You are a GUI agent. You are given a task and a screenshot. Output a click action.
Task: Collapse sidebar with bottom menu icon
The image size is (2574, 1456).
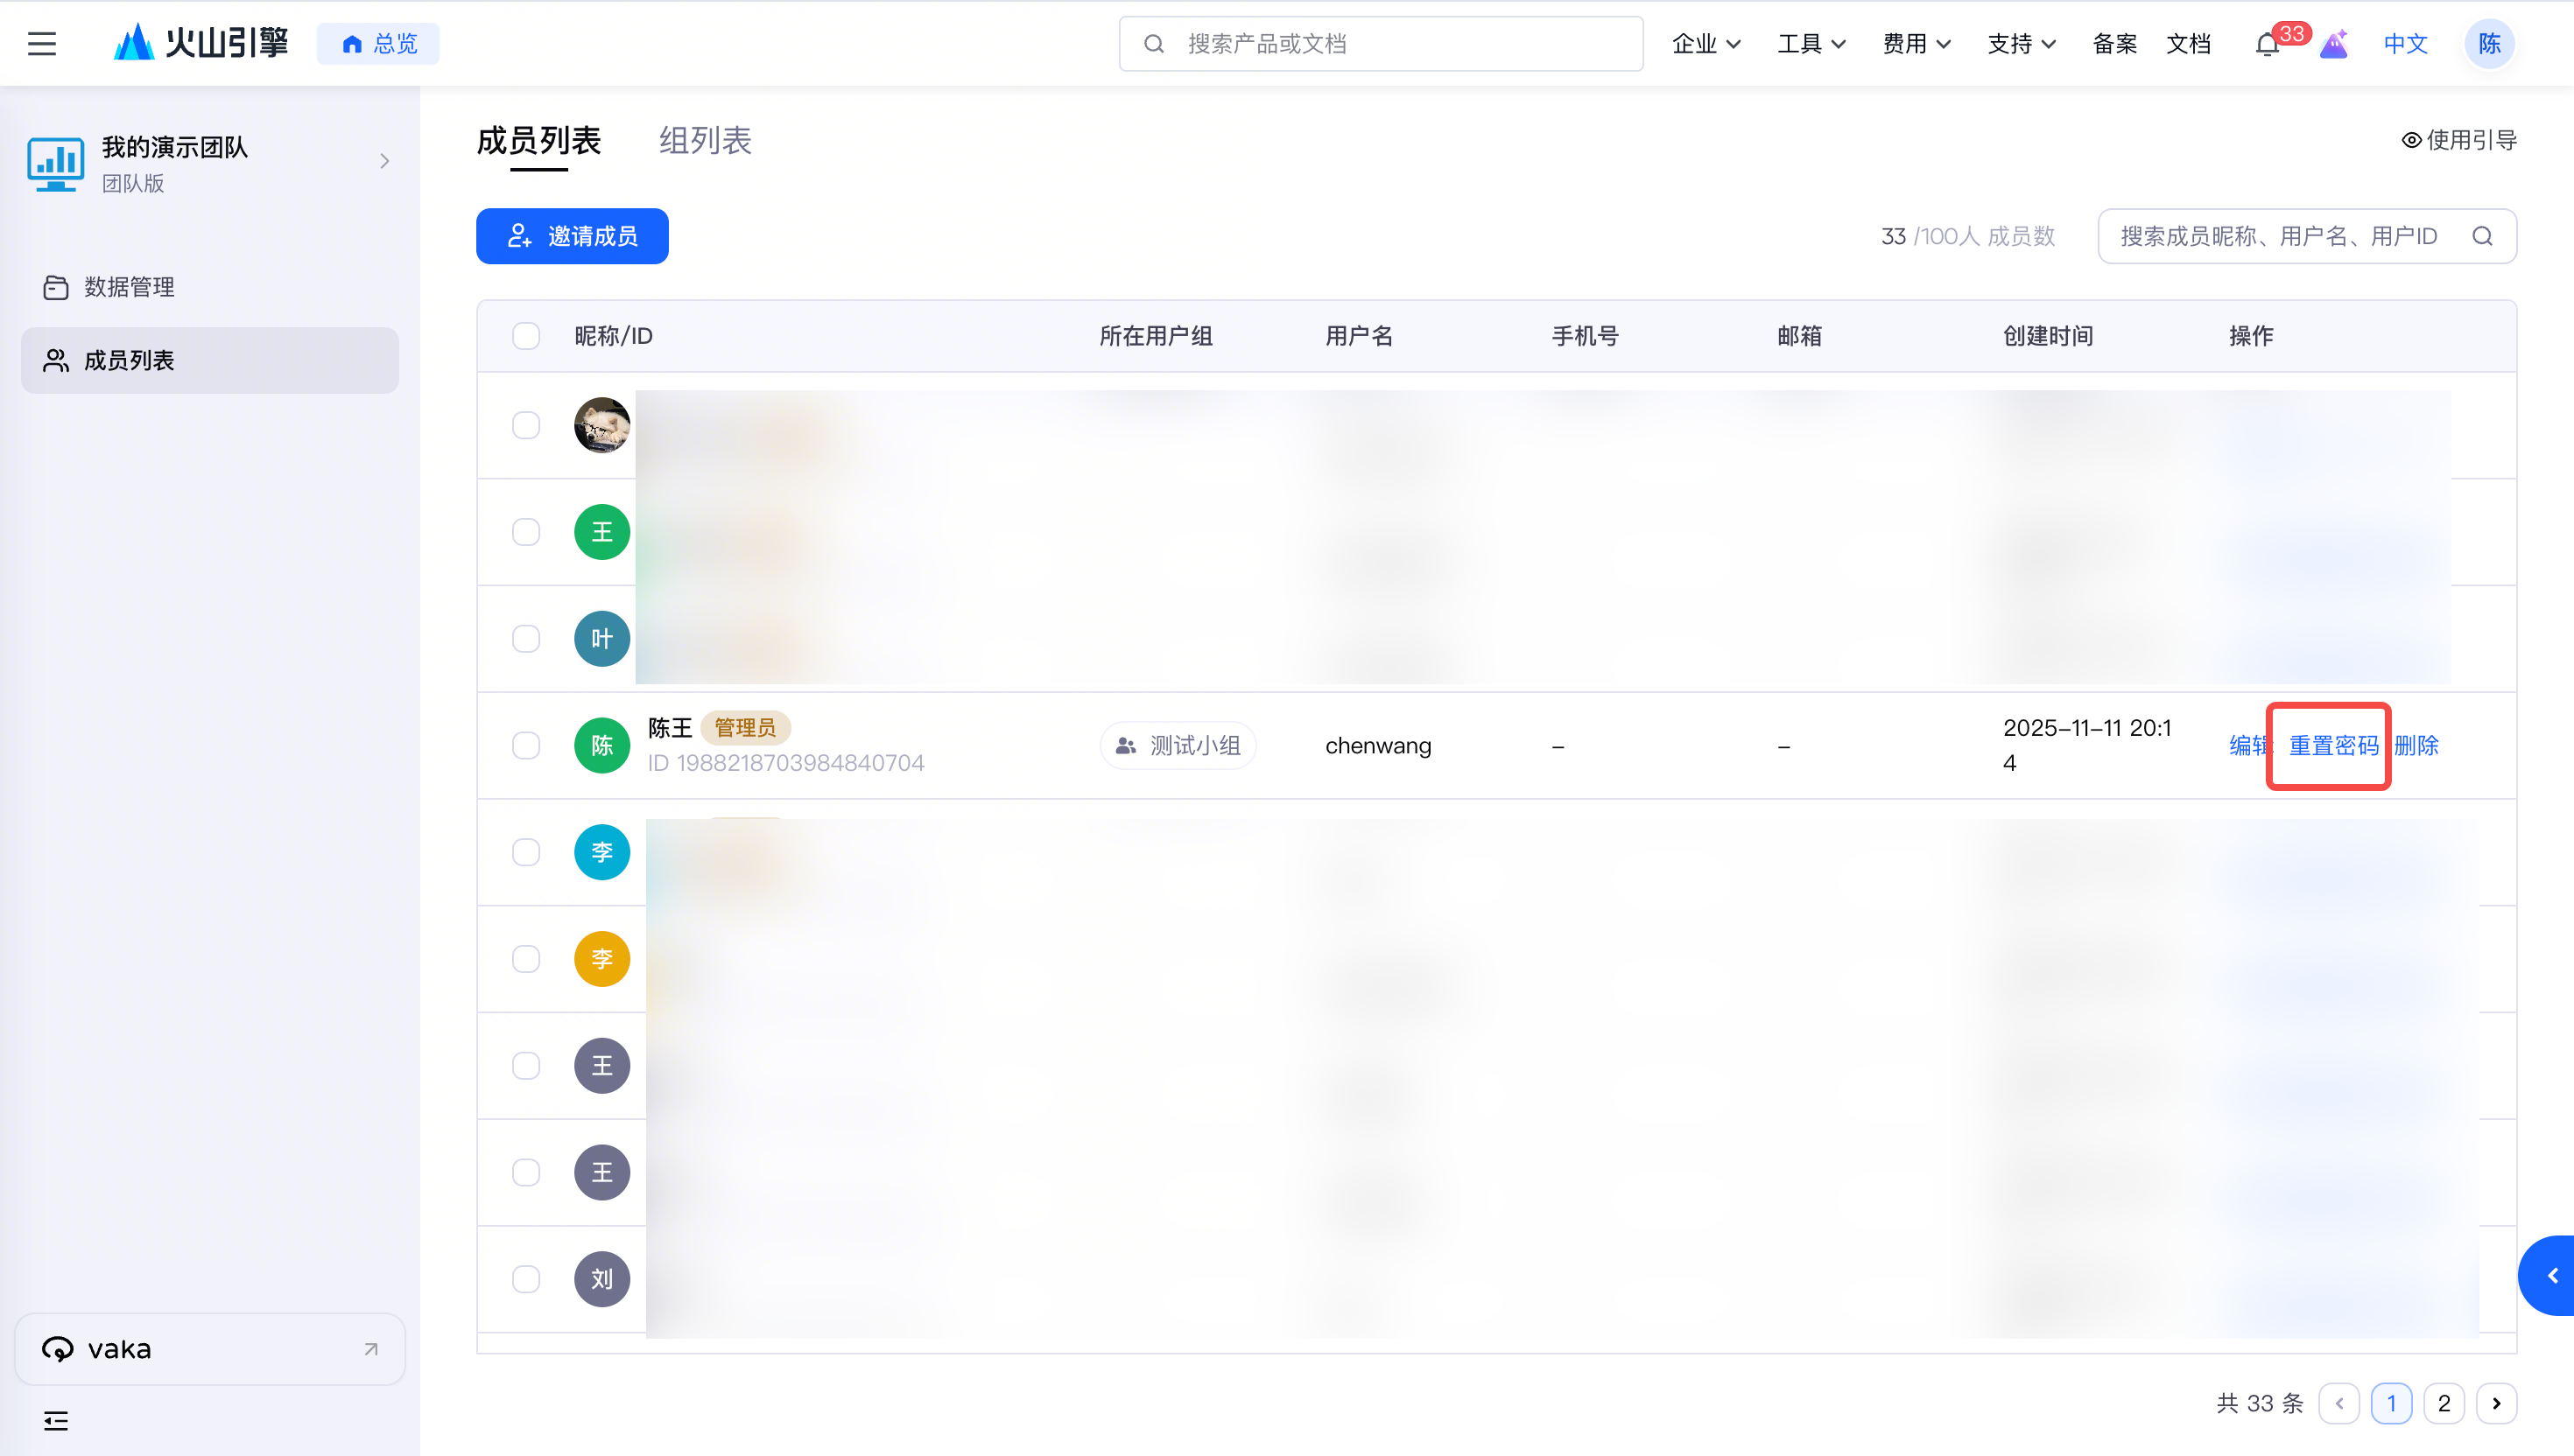point(56,1421)
